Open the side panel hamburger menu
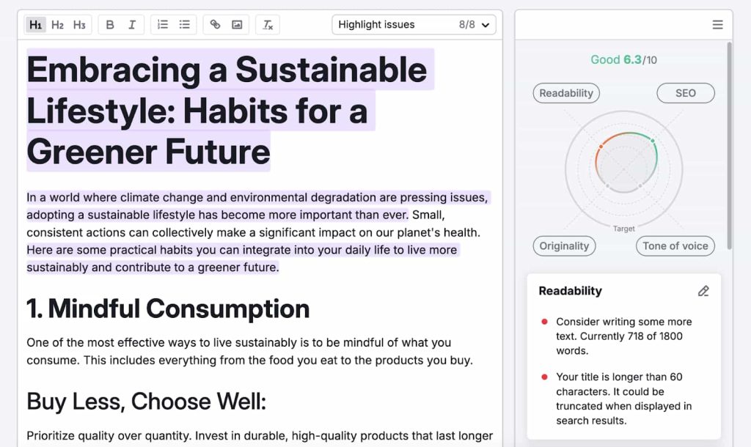Viewport: 751px width, 447px height. [x=717, y=25]
